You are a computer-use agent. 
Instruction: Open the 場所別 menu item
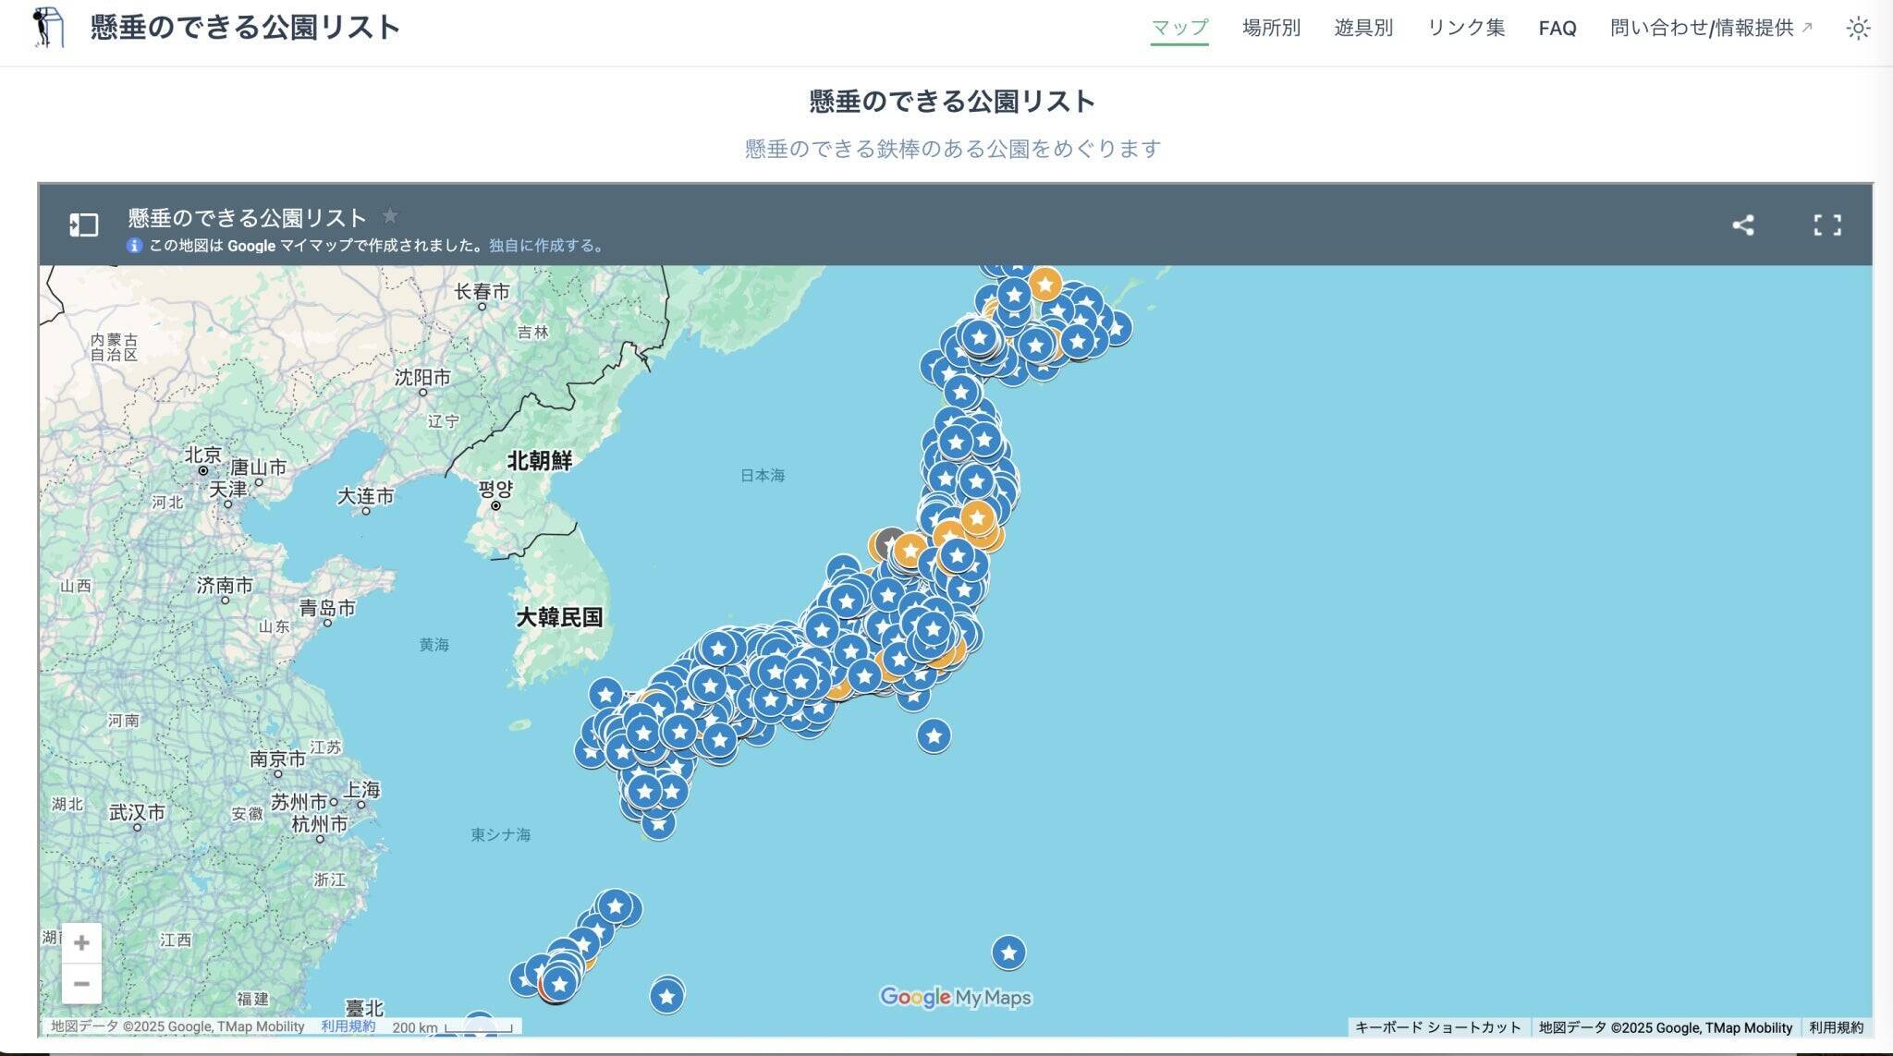[x=1271, y=28]
